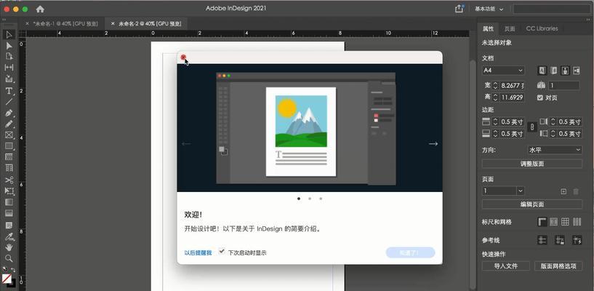
Task: Click the second carousel dot in the welcome dialog
Action: (310, 198)
